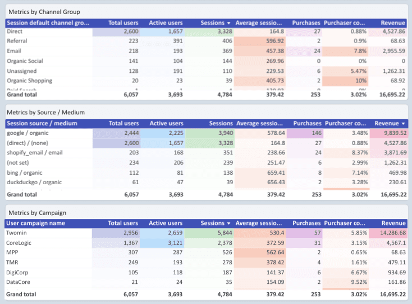Select the 'shopify_email / email' row label
This screenshot has height=304, width=412.
click(35, 152)
